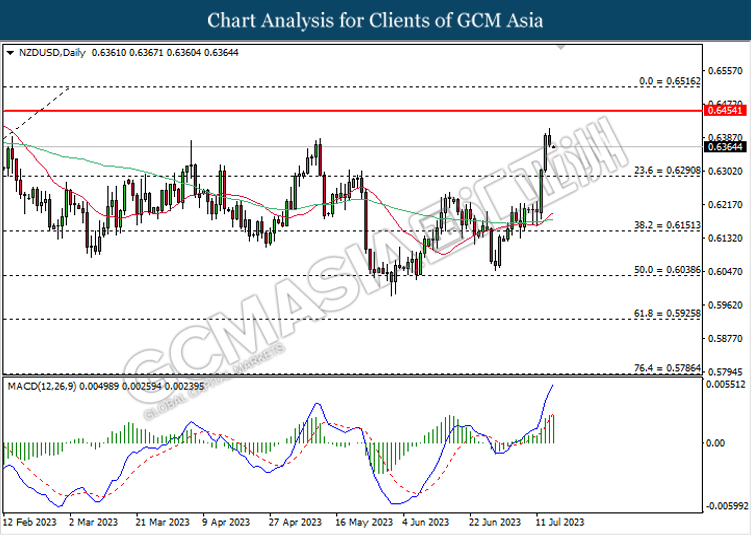Click the NZDUSD,Daily symbol label
The width and height of the screenshot is (751, 536).
click(52, 53)
